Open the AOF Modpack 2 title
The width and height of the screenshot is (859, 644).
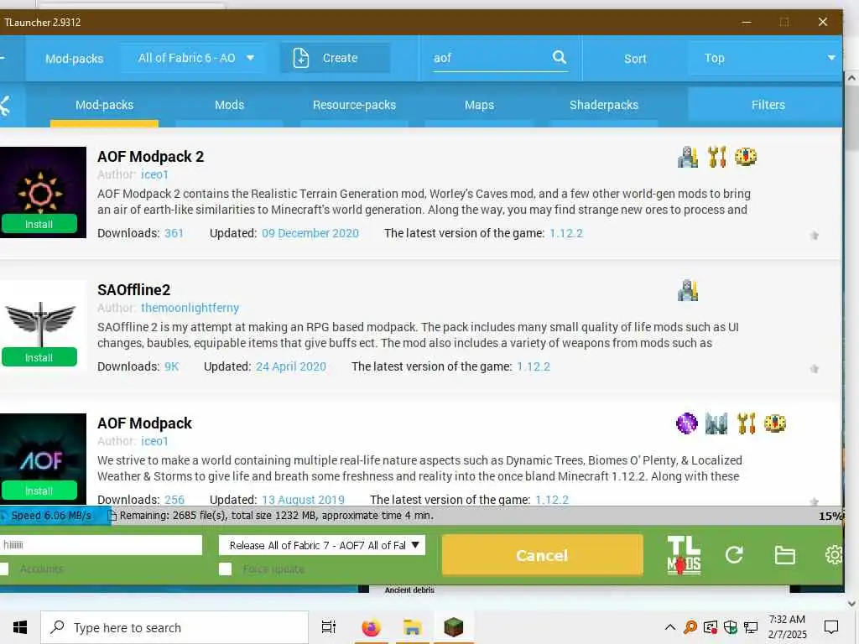(151, 157)
